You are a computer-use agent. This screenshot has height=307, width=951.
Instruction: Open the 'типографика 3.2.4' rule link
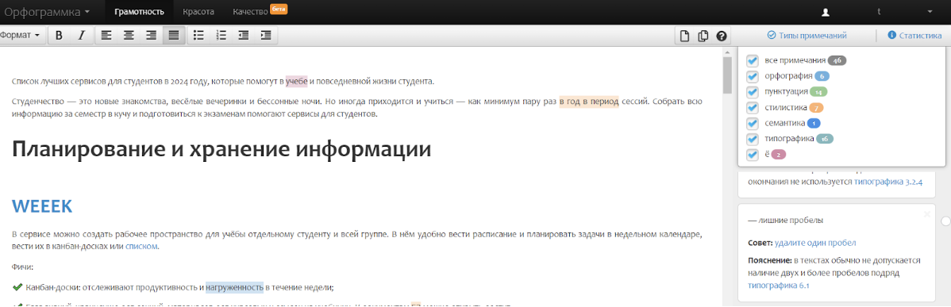pos(888,181)
